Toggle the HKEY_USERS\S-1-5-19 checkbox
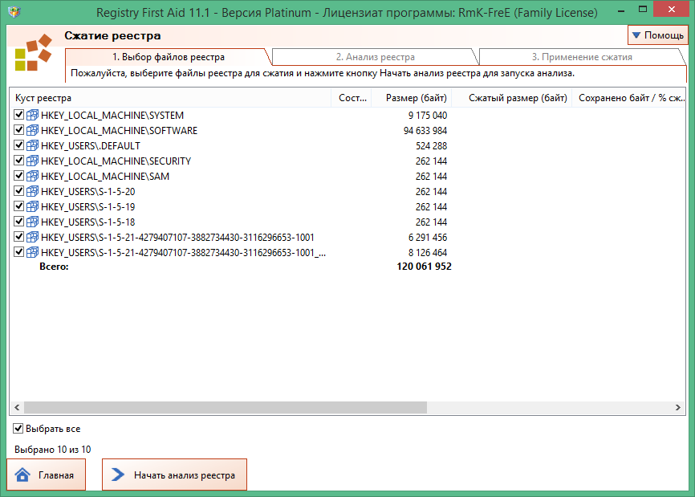 (x=18, y=206)
